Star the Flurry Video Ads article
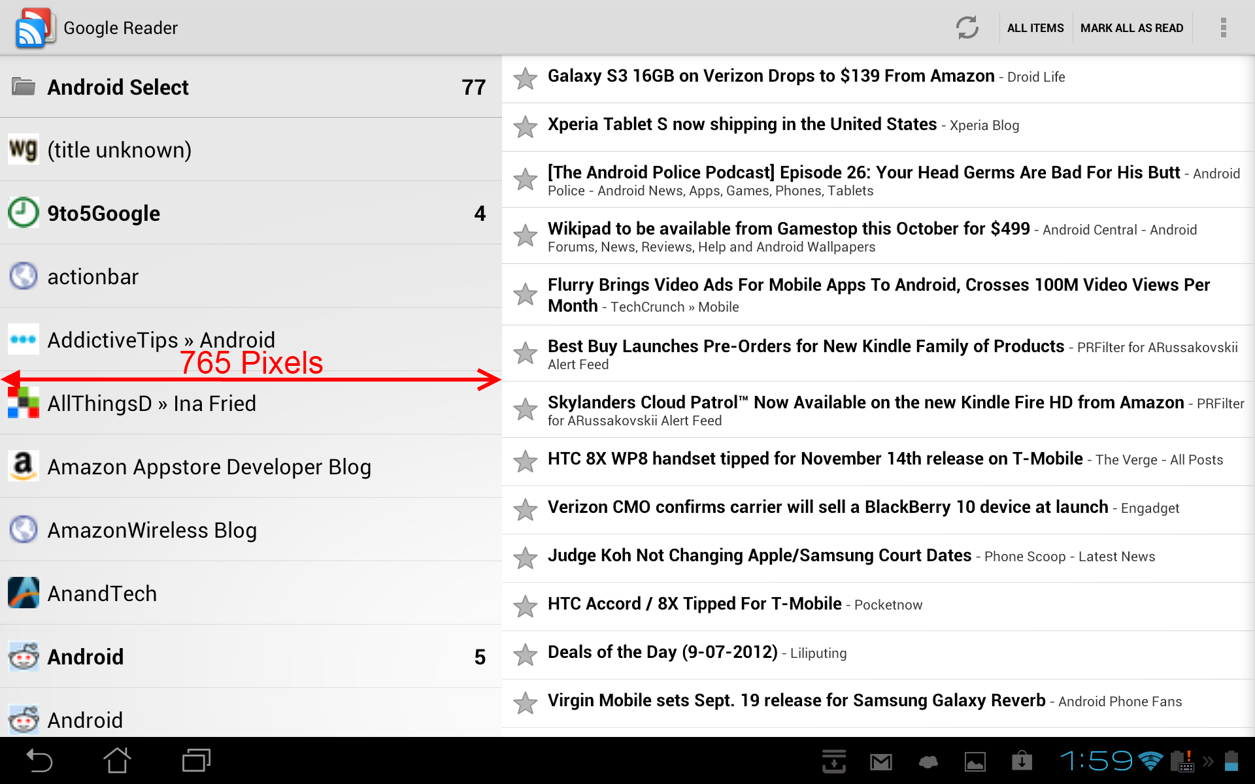The height and width of the screenshot is (784, 1255). [x=526, y=294]
